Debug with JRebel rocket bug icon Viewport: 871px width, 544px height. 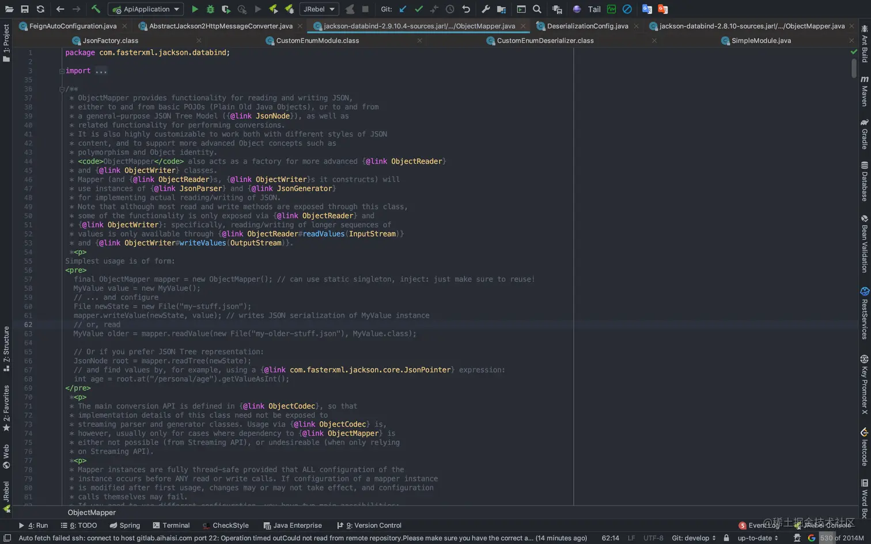(289, 9)
